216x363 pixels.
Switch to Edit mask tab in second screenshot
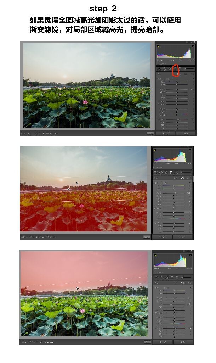pyautogui.click(x=182, y=178)
